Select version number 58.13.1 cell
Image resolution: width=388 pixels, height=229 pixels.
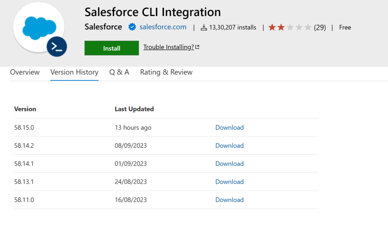pyautogui.click(x=24, y=182)
